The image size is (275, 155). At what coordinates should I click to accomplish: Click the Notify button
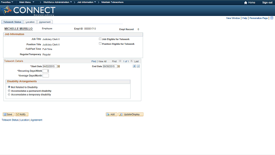coord(21,115)
